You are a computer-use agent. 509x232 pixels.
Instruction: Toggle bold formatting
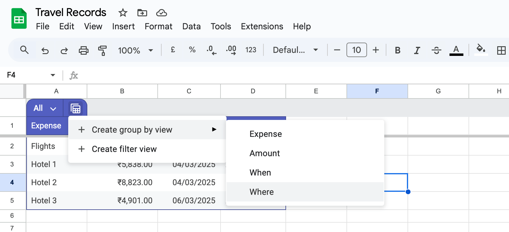coord(398,50)
